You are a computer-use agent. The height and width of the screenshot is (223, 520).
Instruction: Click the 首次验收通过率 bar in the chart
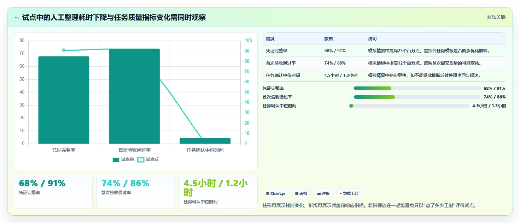coord(134,96)
